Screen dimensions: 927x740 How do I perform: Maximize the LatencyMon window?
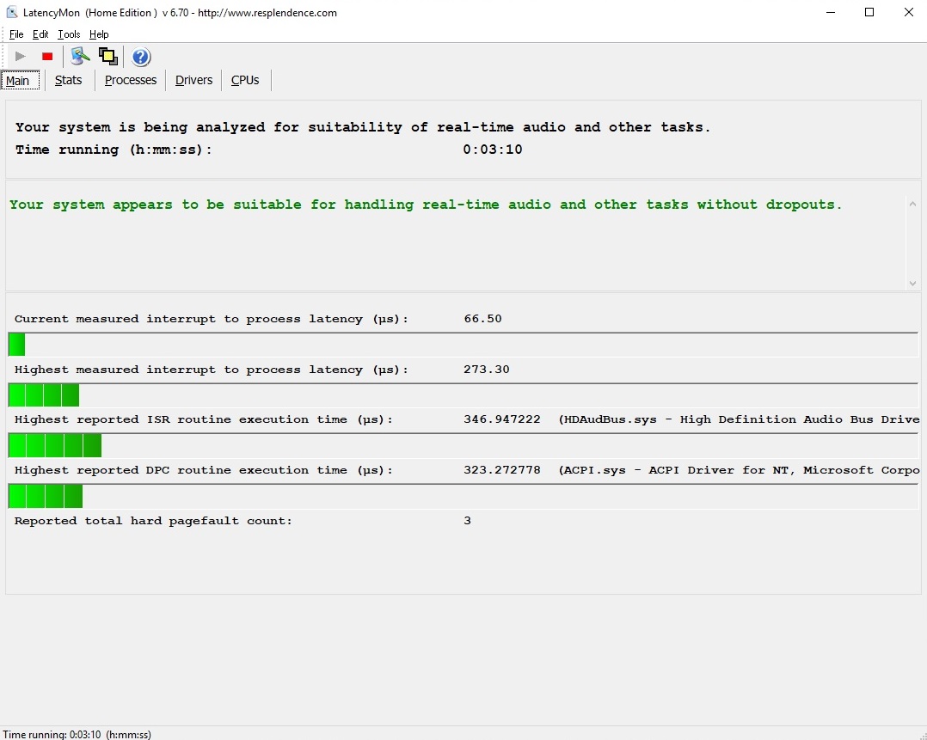click(x=869, y=12)
